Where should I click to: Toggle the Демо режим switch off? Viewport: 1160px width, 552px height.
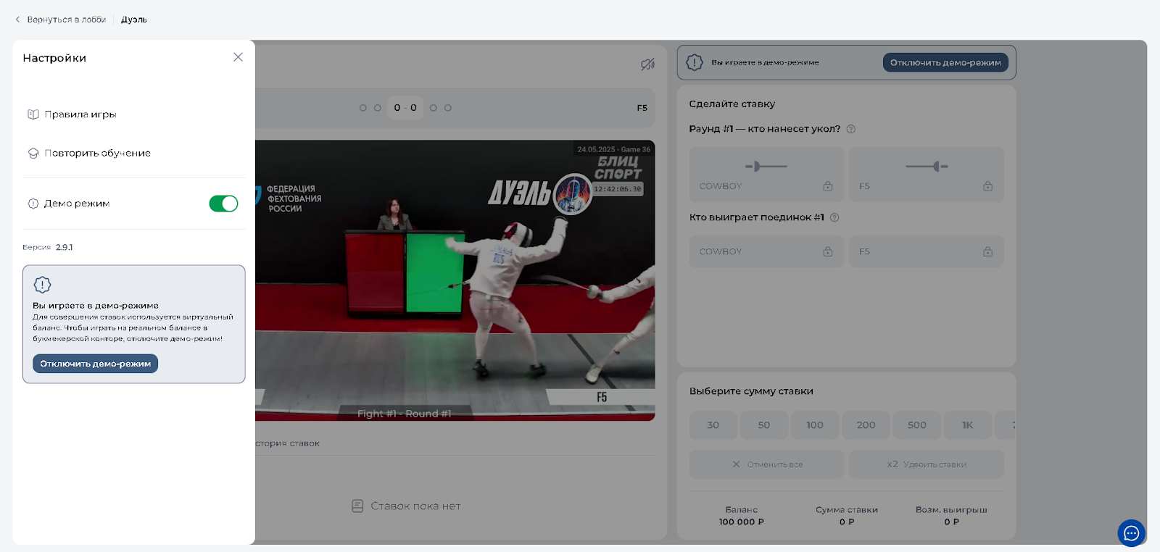click(223, 204)
